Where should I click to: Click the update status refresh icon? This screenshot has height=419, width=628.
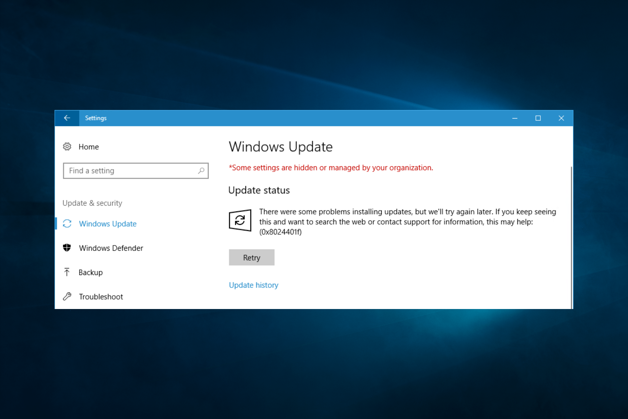240,220
